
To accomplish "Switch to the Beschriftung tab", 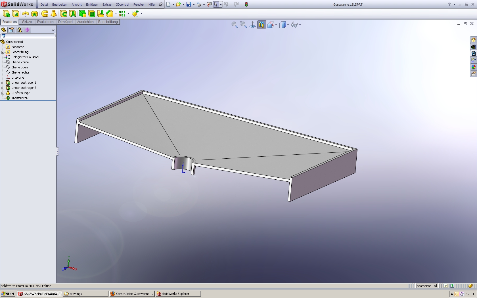I will [108, 22].
